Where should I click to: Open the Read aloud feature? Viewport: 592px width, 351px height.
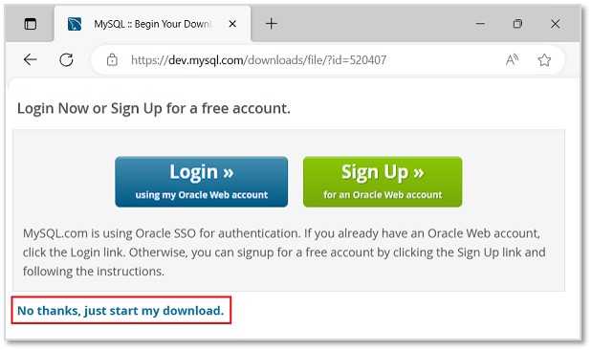[x=512, y=59]
